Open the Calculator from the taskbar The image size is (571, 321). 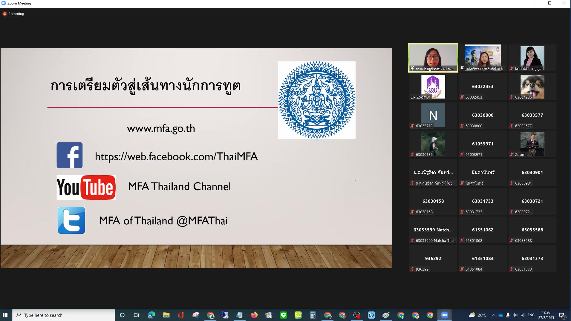(313, 315)
